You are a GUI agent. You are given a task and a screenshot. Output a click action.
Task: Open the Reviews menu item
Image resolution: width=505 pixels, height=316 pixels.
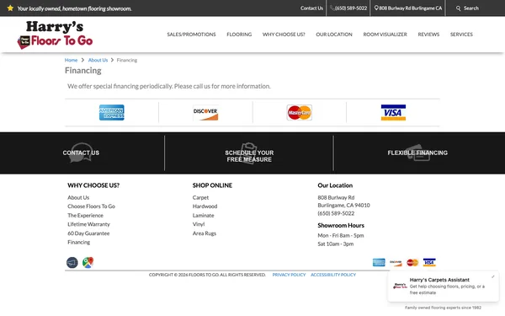(428, 35)
